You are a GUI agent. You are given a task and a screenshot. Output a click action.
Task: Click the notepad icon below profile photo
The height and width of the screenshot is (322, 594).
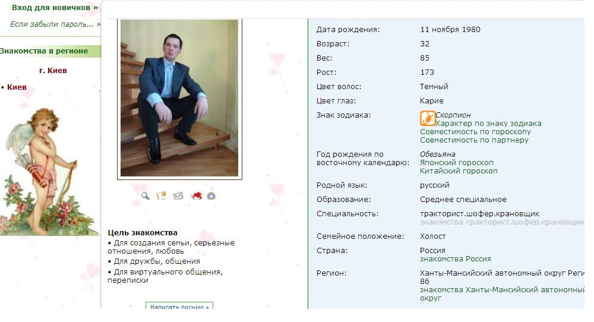162,196
